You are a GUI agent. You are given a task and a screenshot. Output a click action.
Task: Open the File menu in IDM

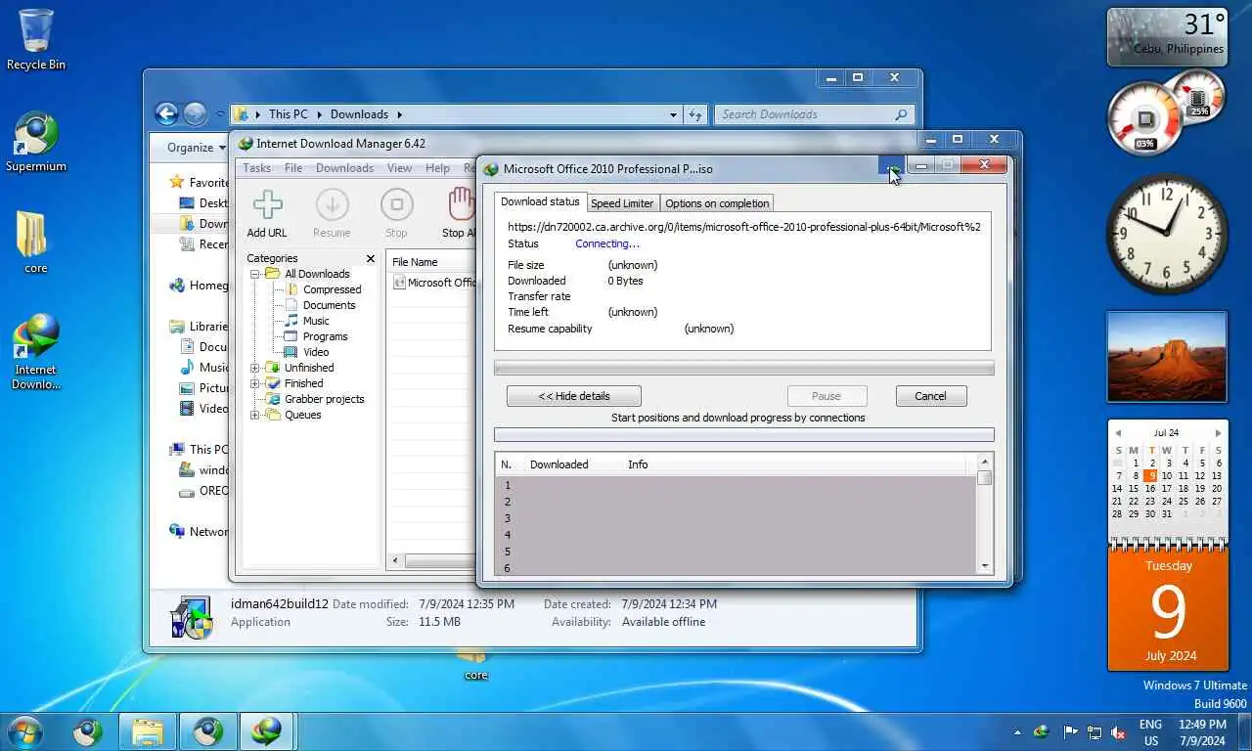(x=293, y=168)
